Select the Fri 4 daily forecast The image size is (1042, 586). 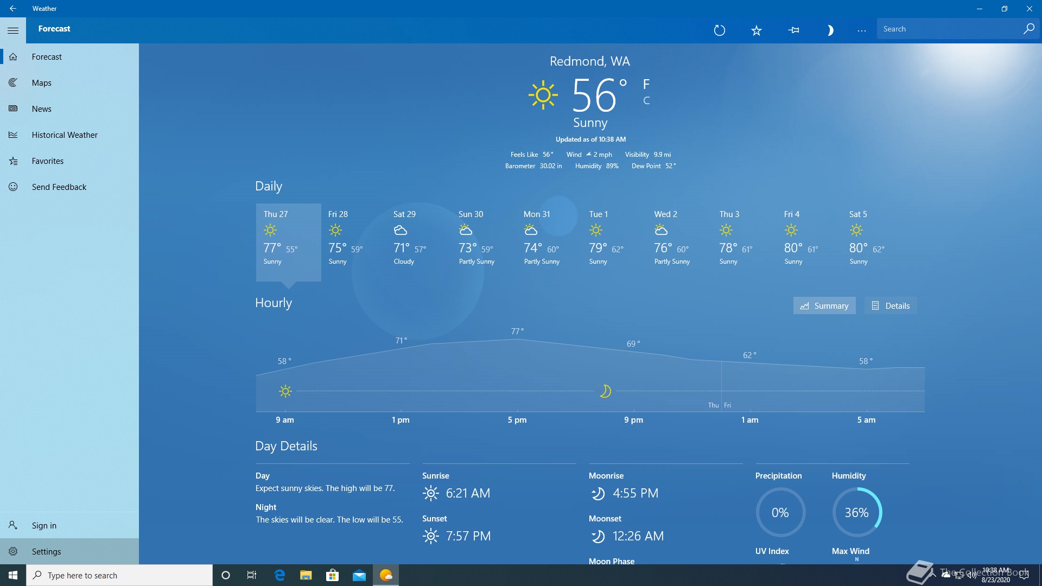click(810, 242)
